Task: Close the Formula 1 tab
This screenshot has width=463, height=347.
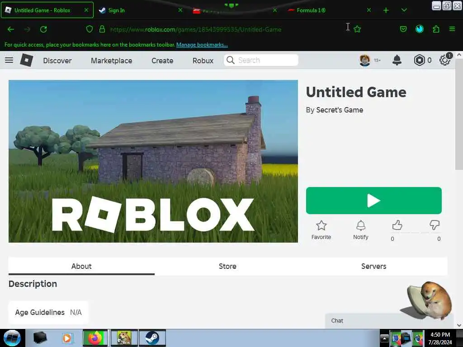Action: [369, 10]
